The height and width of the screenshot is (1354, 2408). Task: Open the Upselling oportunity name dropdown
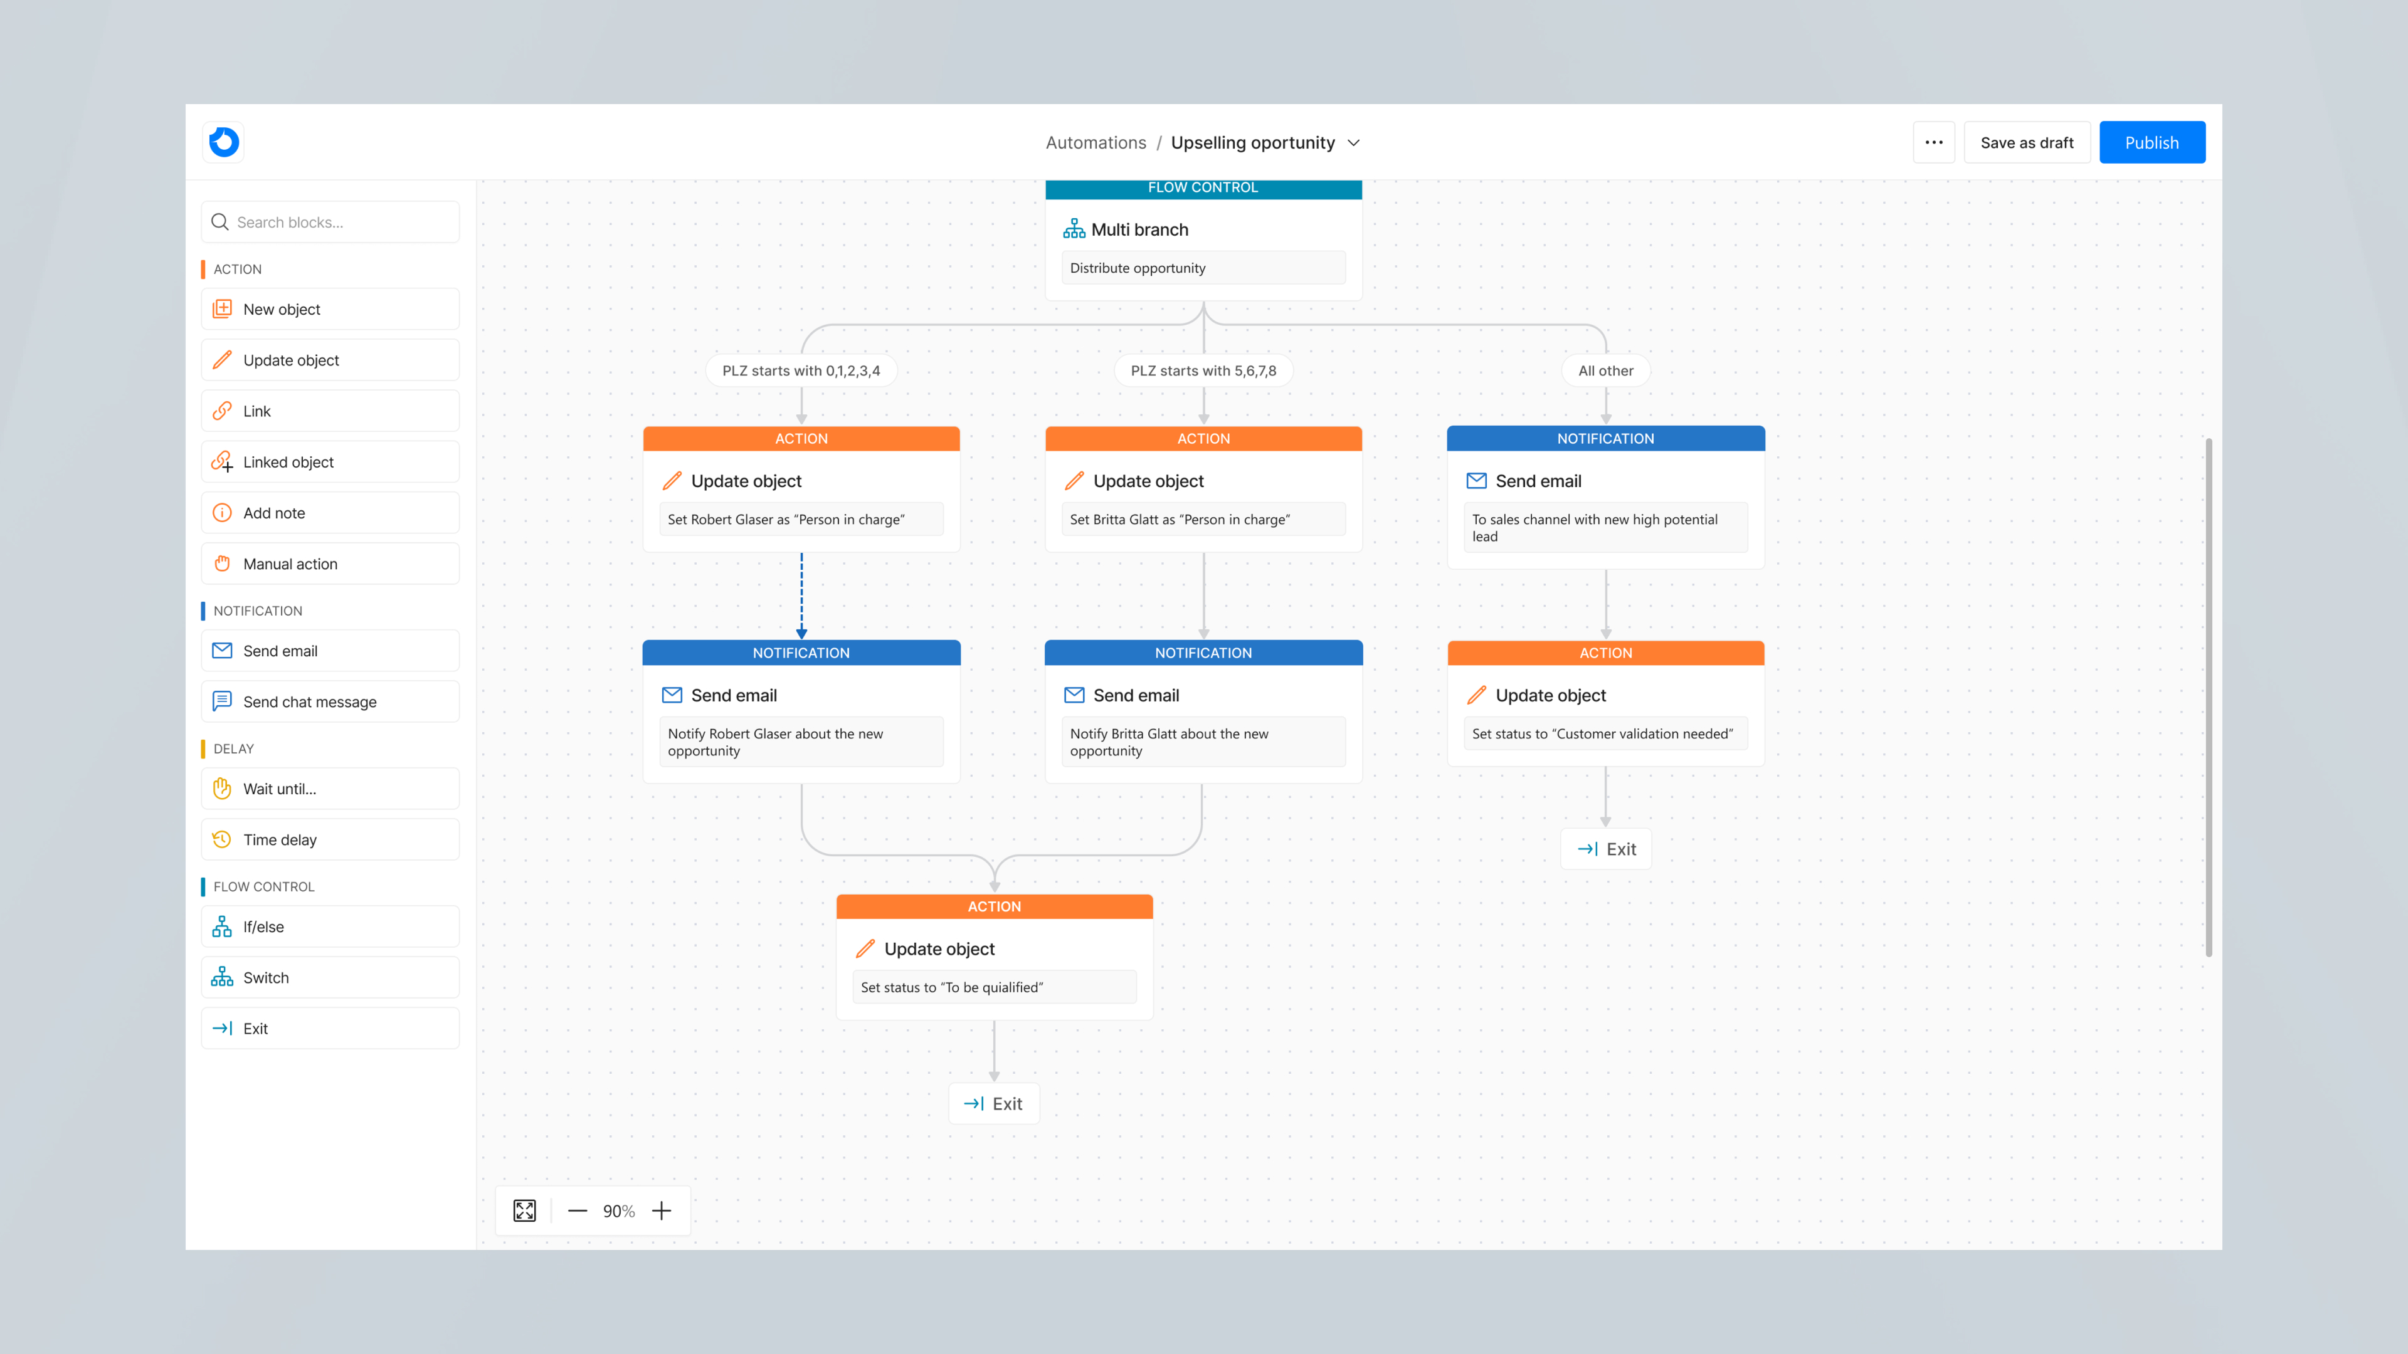(x=1353, y=142)
